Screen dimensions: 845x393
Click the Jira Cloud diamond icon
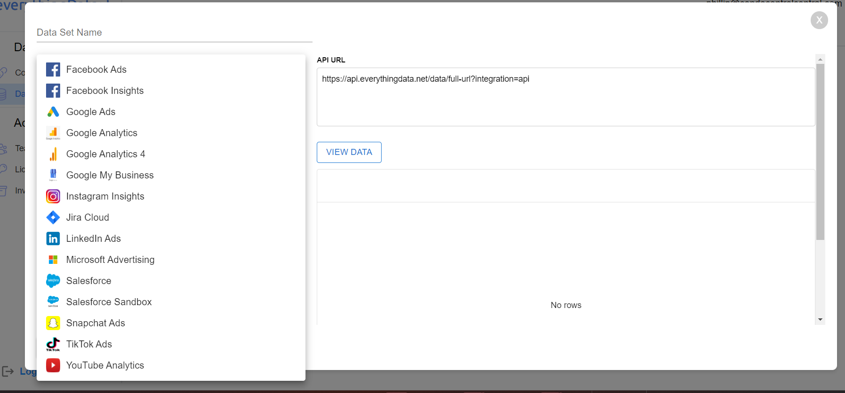pos(53,217)
